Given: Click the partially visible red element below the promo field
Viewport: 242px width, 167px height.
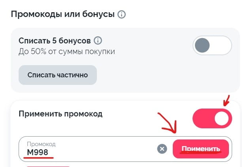Looking at the screenshot, I should (x=48, y=166).
